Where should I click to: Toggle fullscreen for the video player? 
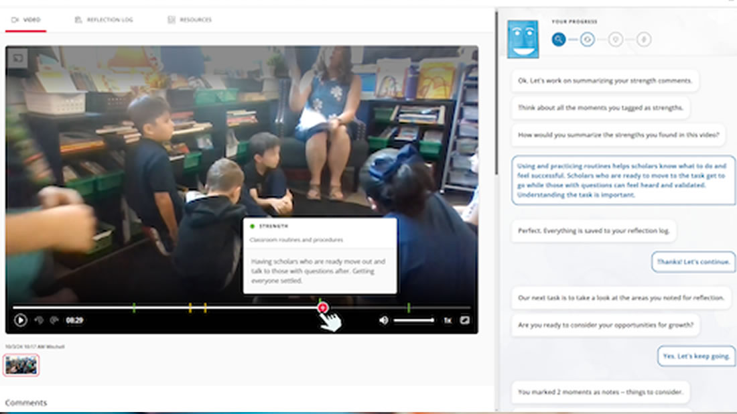(465, 320)
